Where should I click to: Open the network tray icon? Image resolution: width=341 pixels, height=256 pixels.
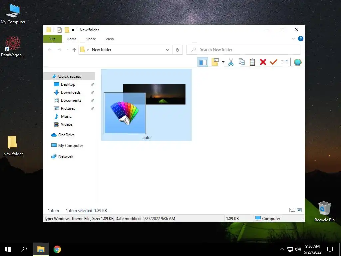290,249
